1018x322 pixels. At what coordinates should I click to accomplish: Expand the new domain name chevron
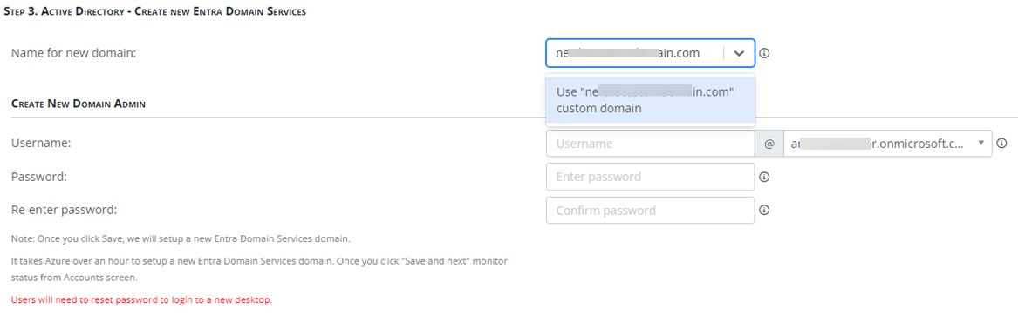(739, 53)
